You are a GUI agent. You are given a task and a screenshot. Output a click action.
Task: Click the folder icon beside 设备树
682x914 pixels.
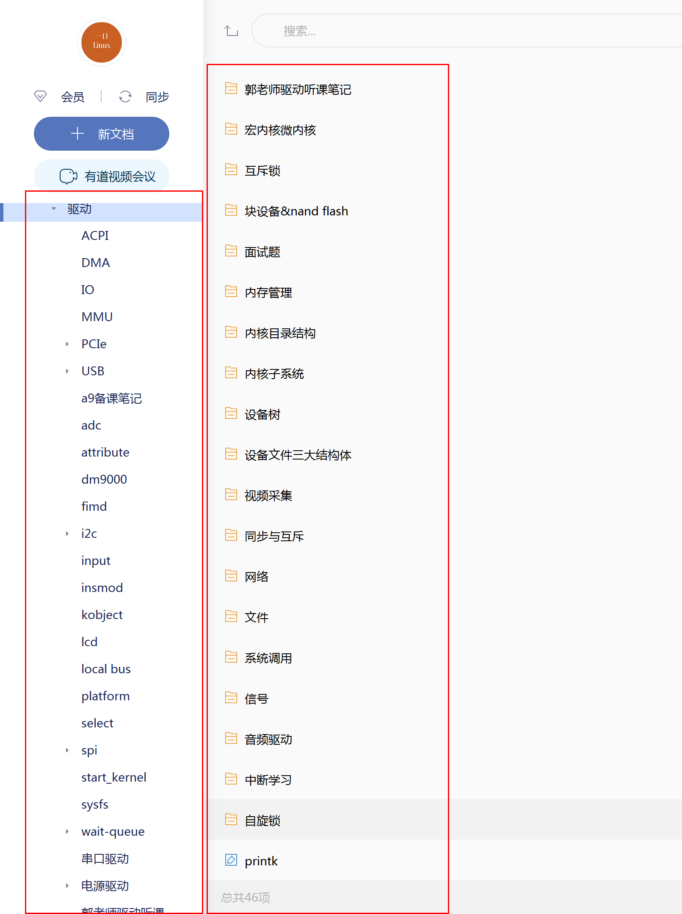(231, 413)
